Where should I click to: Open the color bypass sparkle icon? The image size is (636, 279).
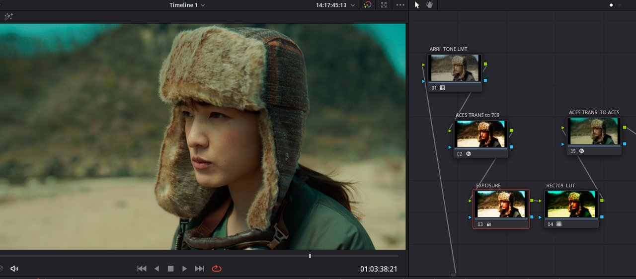[x=367, y=5]
